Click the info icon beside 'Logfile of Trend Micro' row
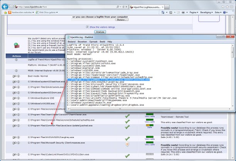236x161 pixels. tap(16, 60)
